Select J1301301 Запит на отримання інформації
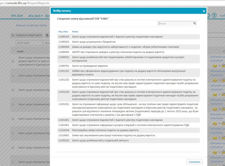This screenshot has height=166, width=225. pyautogui.click(x=128, y=109)
